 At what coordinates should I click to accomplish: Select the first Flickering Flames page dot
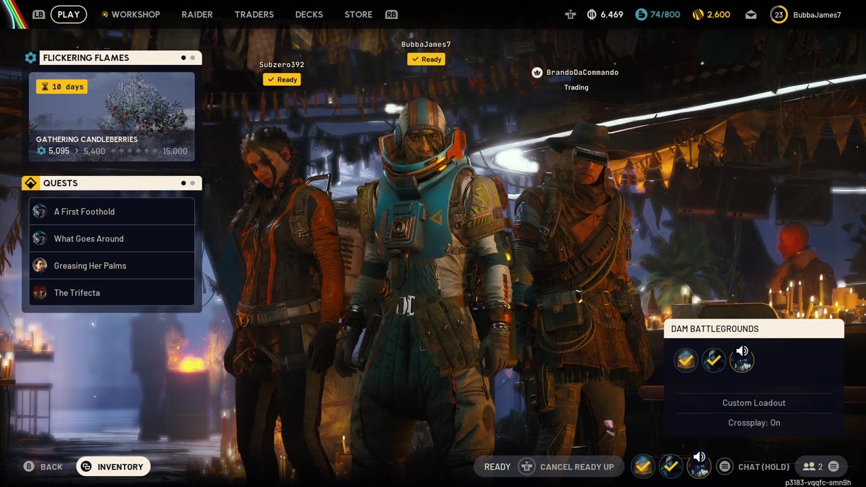tap(183, 57)
